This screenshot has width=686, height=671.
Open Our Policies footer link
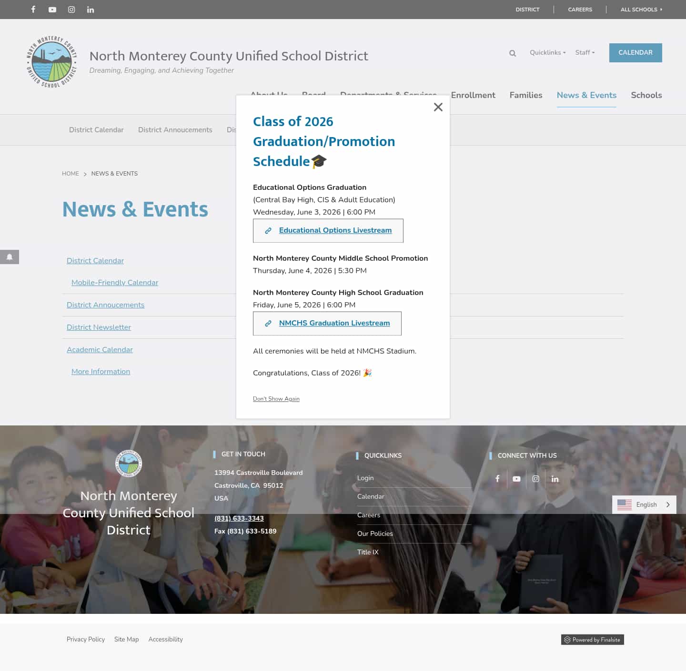[x=375, y=533]
